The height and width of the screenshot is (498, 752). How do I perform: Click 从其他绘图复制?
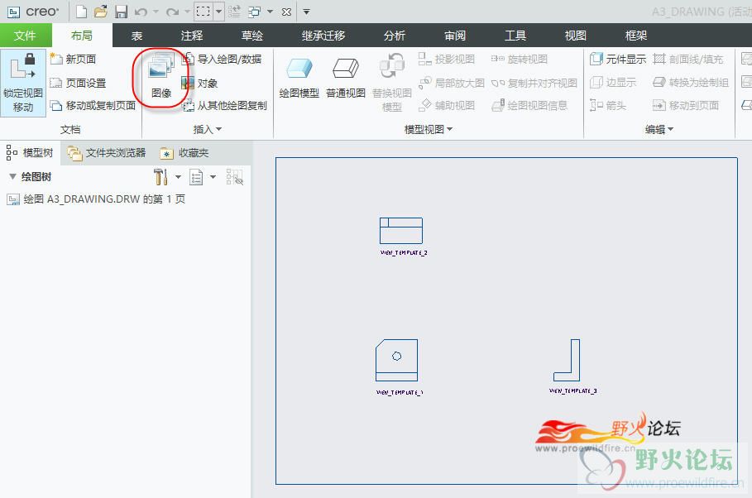(x=225, y=106)
